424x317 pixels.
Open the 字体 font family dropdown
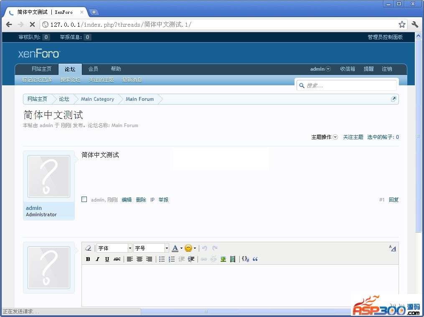click(x=114, y=248)
